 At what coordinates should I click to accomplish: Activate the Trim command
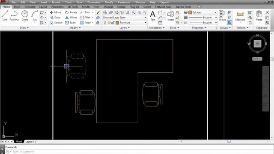(85, 12)
